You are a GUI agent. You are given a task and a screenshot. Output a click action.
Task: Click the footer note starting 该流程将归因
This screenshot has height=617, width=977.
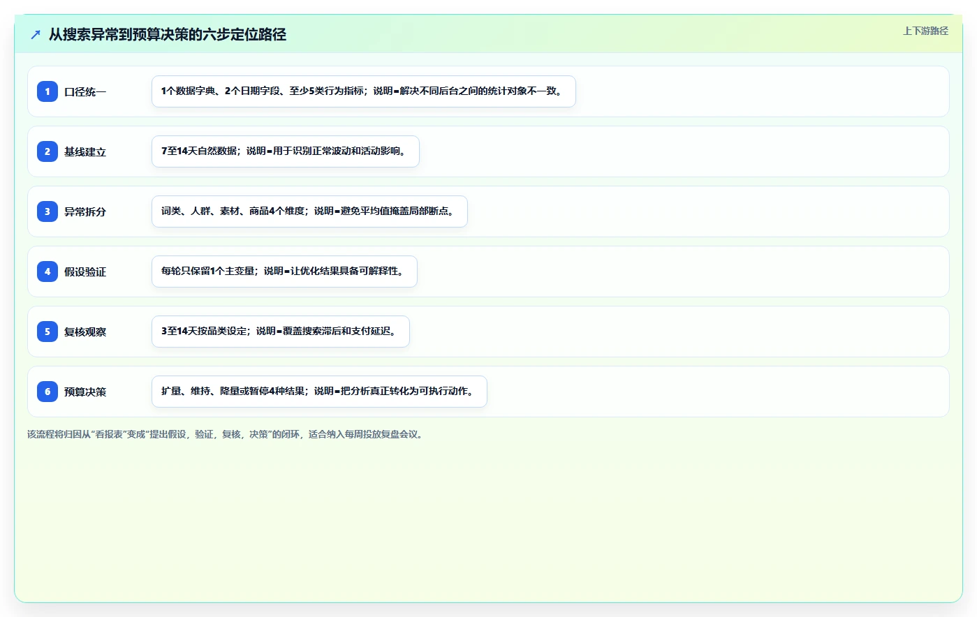point(226,434)
